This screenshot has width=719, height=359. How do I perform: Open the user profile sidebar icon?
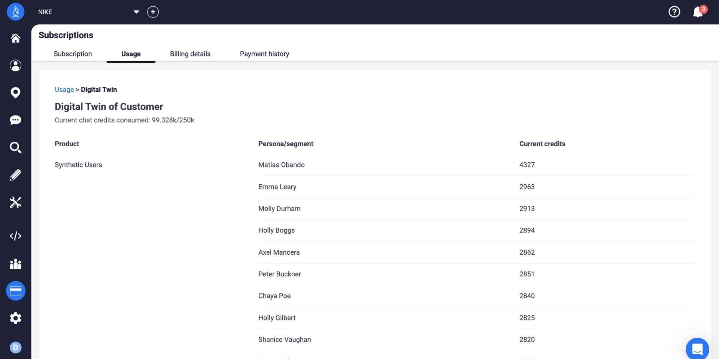[15, 65]
